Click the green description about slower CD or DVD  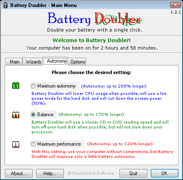[x=100, y=127]
